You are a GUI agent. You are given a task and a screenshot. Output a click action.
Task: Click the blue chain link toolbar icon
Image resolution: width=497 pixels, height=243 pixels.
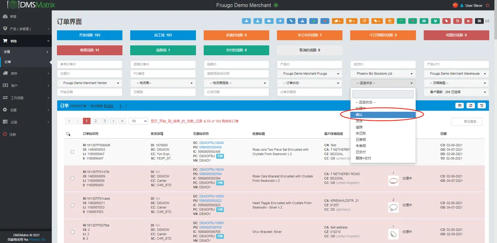292,21
